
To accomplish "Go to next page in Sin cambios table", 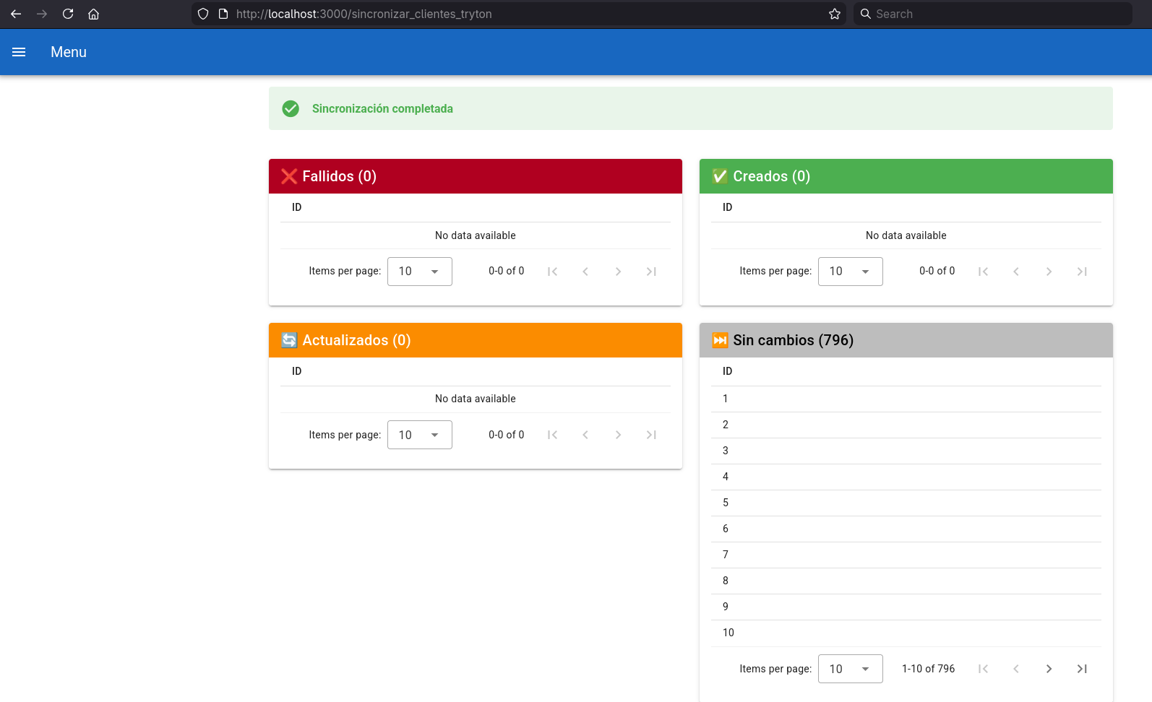I will pos(1049,669).
